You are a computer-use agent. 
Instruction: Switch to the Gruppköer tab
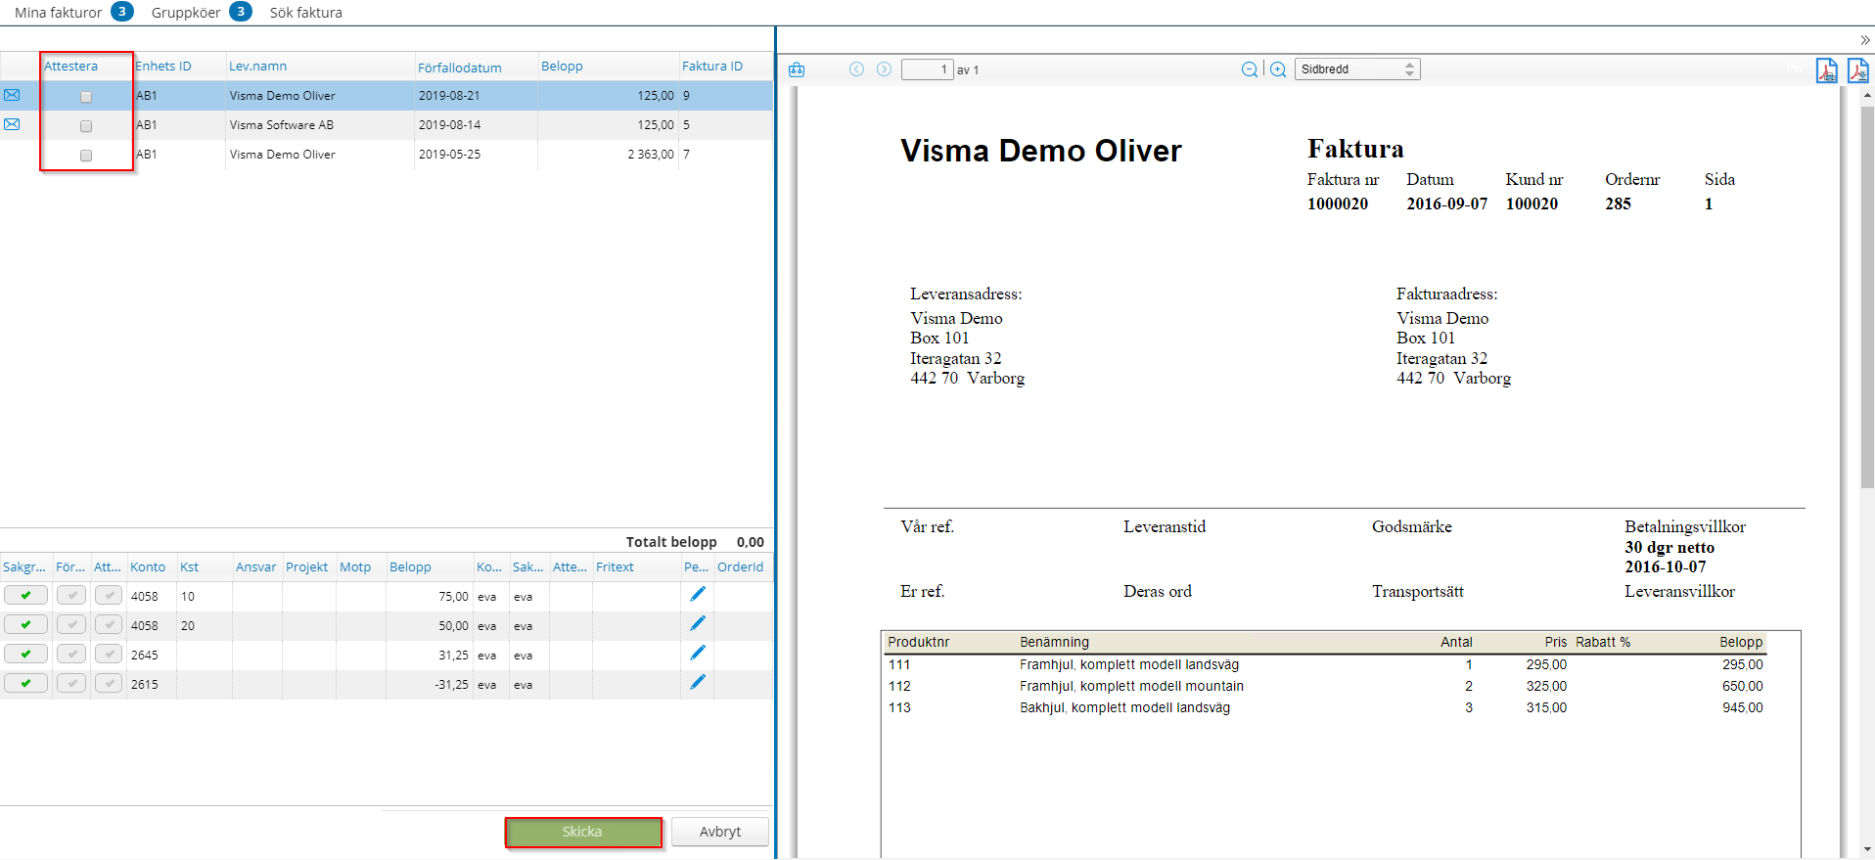186,13
